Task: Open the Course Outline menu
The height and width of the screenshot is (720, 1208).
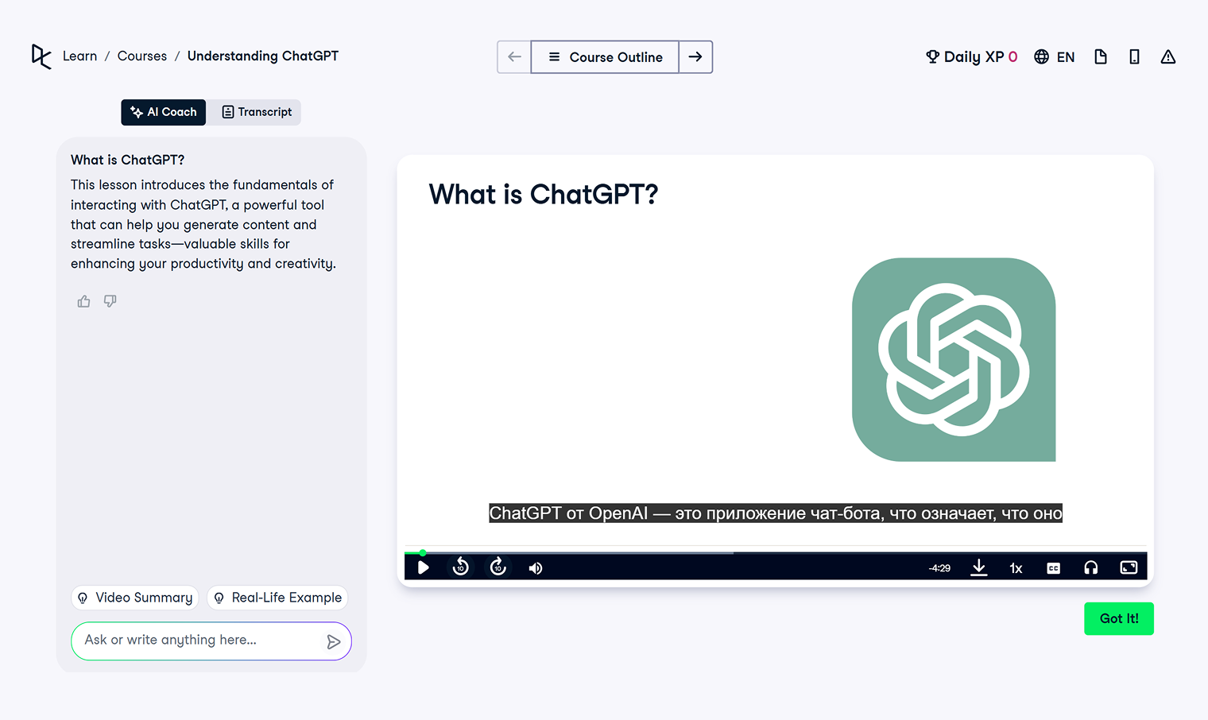Action: (605, 57)
